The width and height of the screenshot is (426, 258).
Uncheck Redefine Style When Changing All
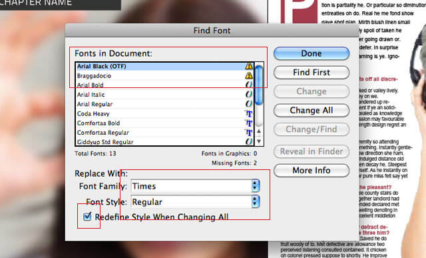pos(87,217)
